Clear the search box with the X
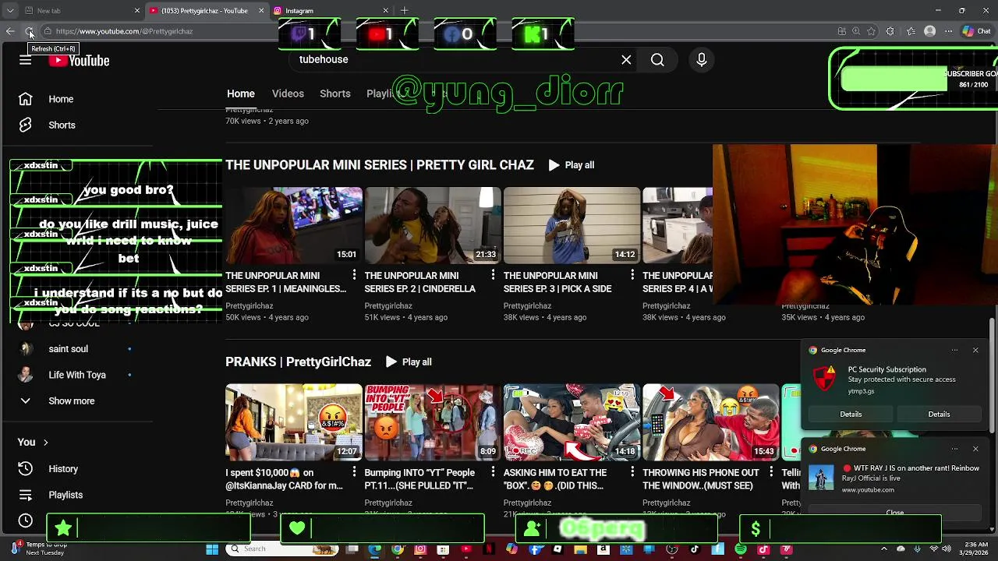The height and width of the screenshot is (561, 998). click(x=626, y=60)
